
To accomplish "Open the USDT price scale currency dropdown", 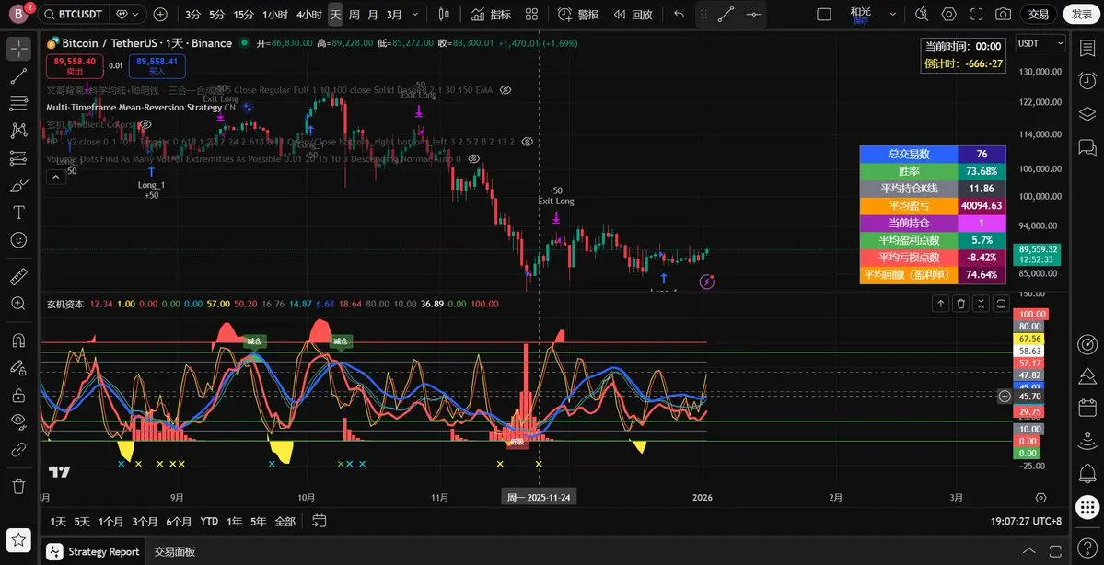I will [1040, 43].
